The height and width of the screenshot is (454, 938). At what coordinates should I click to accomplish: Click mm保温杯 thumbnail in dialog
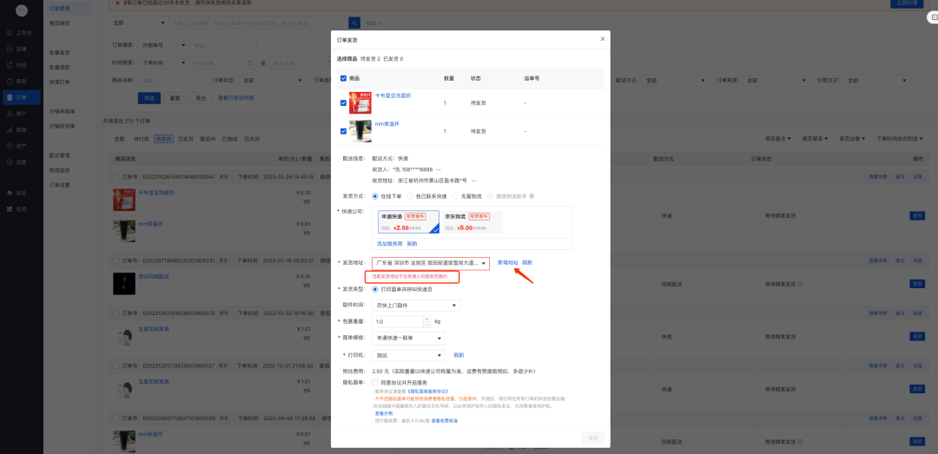pos(360,131)
